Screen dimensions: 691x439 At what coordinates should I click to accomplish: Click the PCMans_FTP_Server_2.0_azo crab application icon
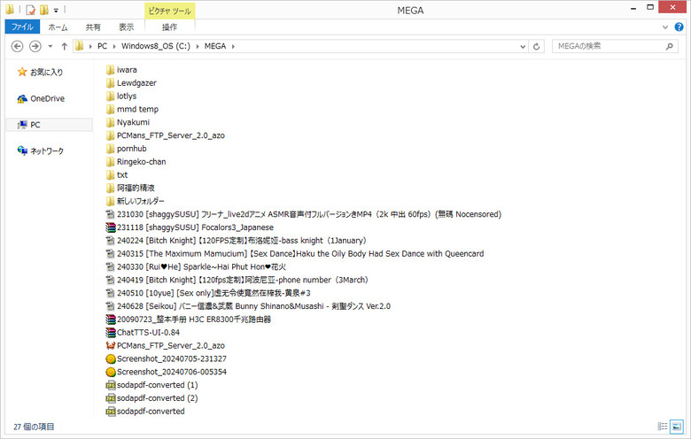pos(111,346)
